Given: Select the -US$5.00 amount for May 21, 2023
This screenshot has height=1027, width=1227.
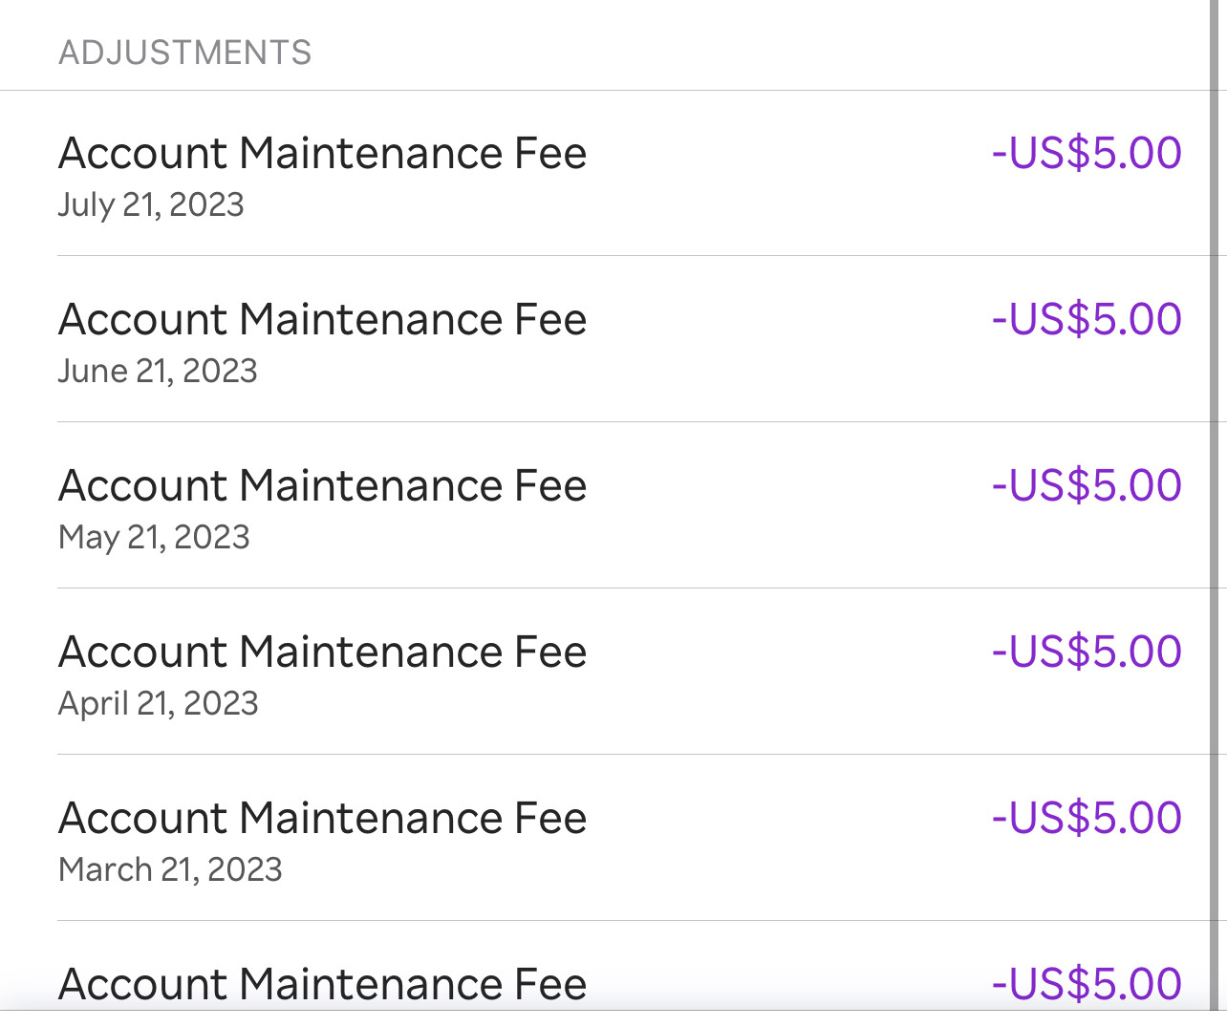Looking at the screenshot, I should (1087, 486).
